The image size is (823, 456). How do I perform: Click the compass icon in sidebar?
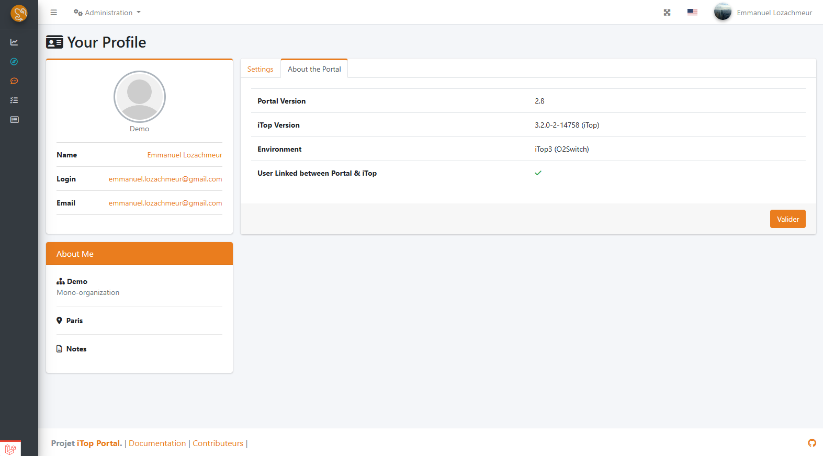(x=14, y=62)
